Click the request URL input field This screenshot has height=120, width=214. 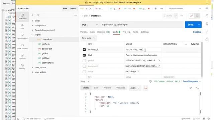(142, 25)
